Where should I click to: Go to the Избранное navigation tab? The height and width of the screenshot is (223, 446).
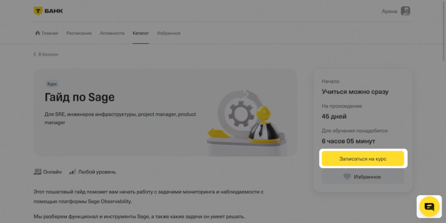[168, 33]
